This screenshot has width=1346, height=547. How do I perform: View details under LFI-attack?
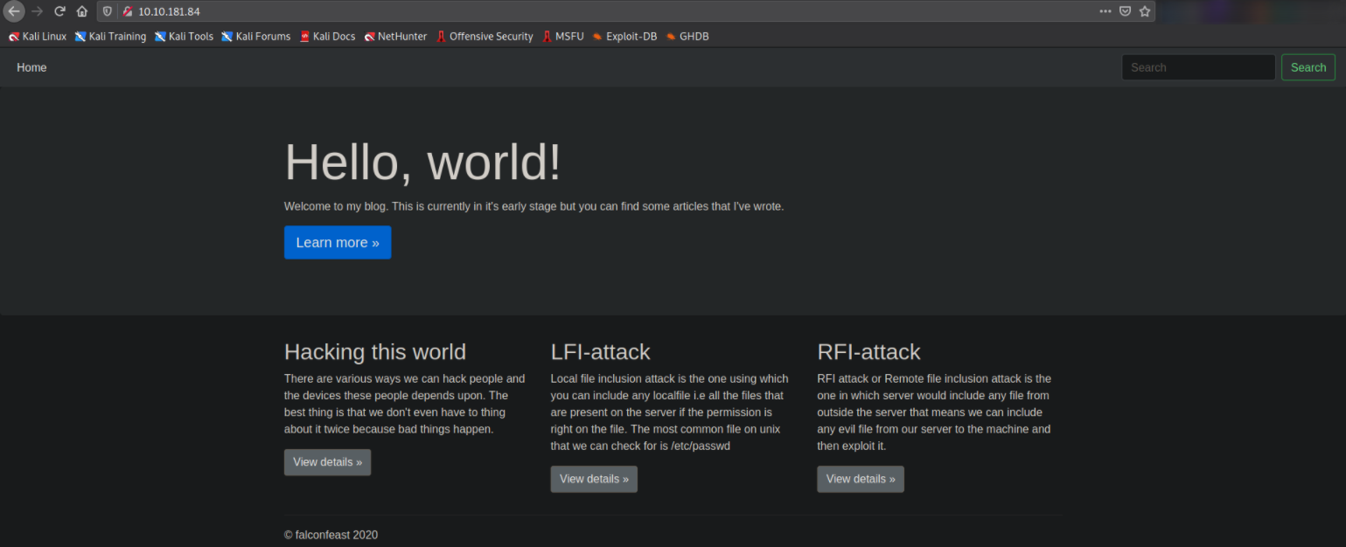point(594,479)
